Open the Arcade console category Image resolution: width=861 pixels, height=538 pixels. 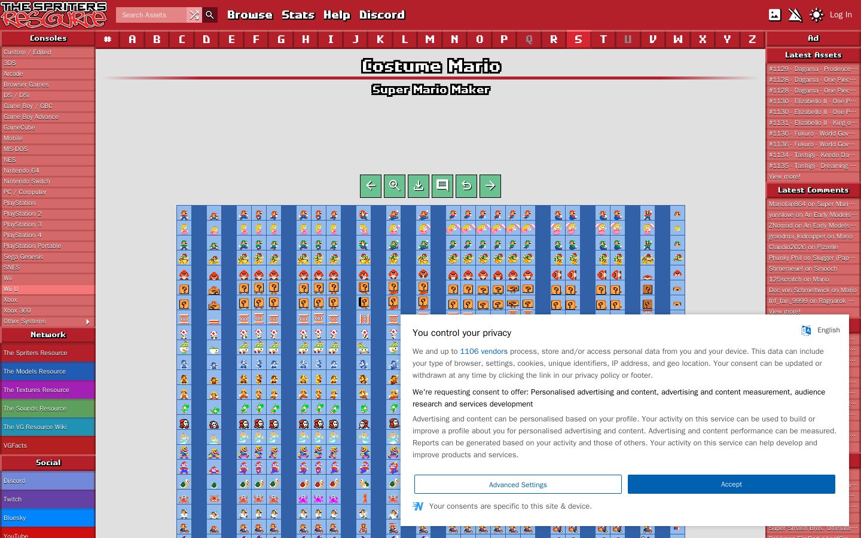pos(48,74)
